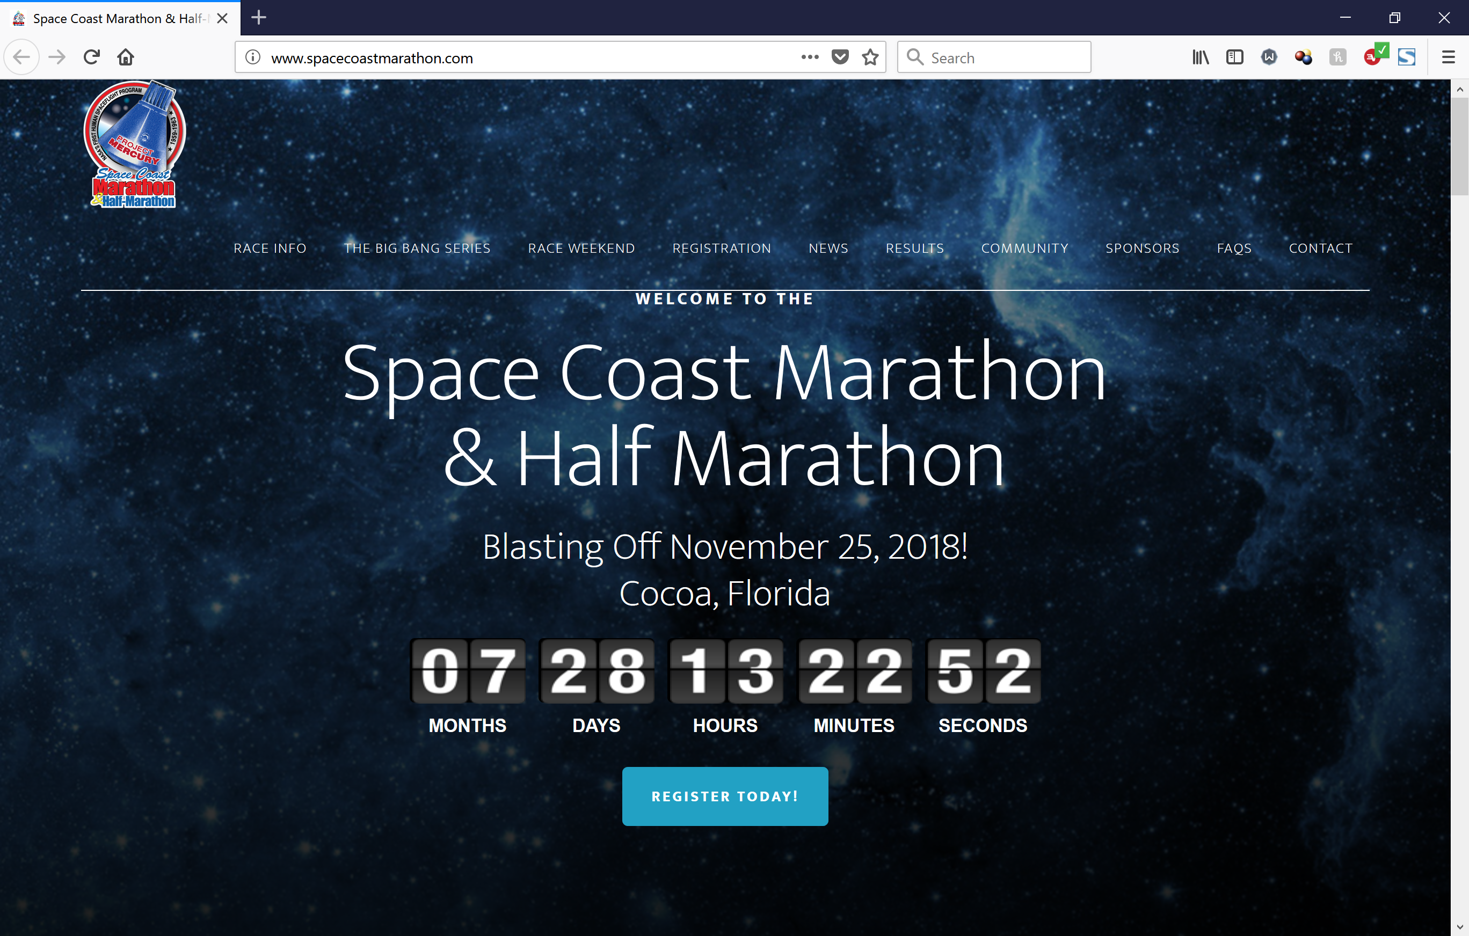The width and height of the screenshot is (1469, 936).
Task: Toggle the sidebar view icon
Action: [x=1235, y=57]
